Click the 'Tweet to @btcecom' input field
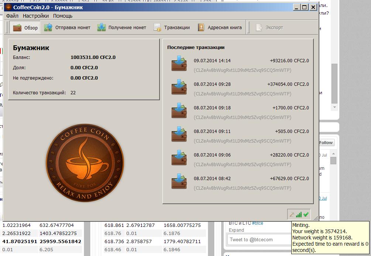The height and width of the screenshot is (256, 371). click(x=259, y=239)
